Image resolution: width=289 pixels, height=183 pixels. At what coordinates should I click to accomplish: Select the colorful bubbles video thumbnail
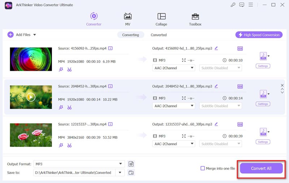click(31, 59)
